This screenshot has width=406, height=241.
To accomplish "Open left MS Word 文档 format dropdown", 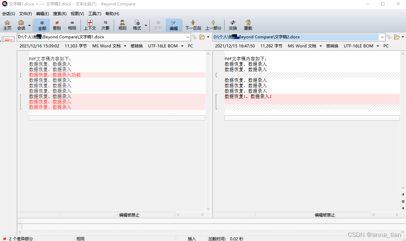I will pyautogui.click(x=109, y=46).
